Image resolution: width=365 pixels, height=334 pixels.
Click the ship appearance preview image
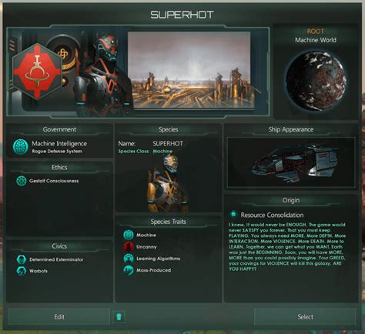pos(291,162)
